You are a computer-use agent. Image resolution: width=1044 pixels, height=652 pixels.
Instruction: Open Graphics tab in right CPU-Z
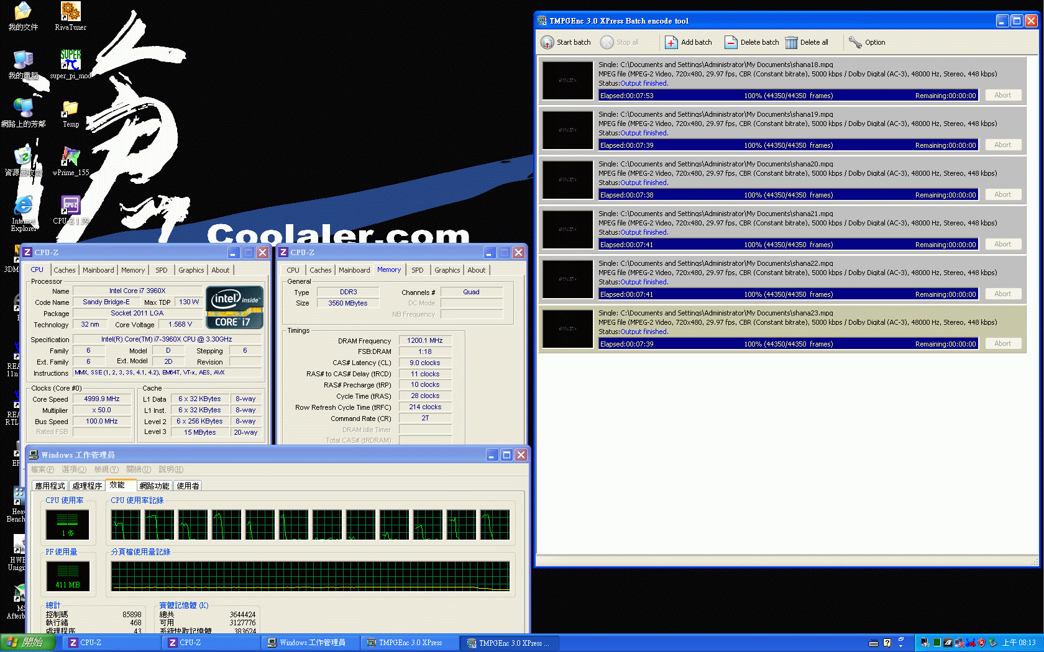pyautogui.click(x=447, y=270)
